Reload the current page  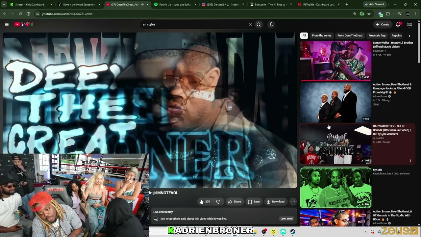tap(20, 14)
